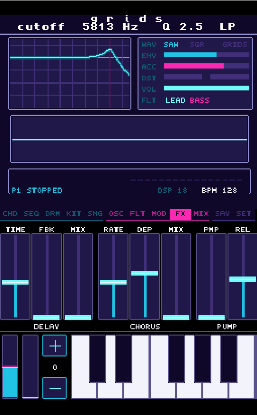Screen dimensions: 257x415
Task: Adjust the VOL volume bar
Action: click(x=206, y=88)
